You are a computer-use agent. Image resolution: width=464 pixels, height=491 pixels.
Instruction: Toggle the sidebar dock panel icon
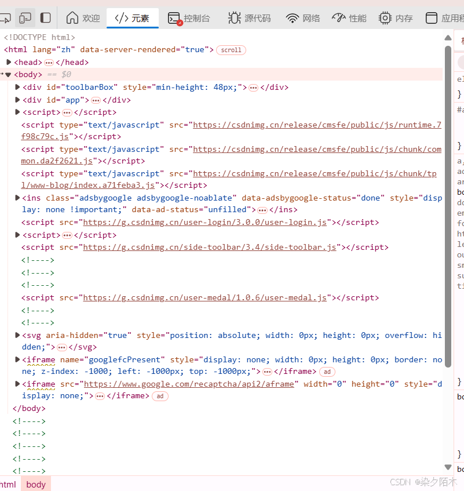(x=46, y=18)
